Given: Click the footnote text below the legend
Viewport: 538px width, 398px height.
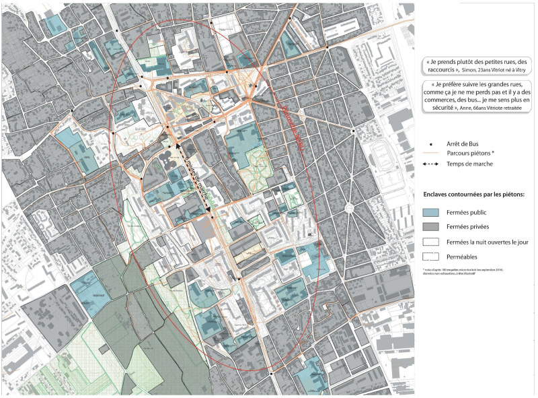Looking at the screenshot, I should (x=464, y=271).
